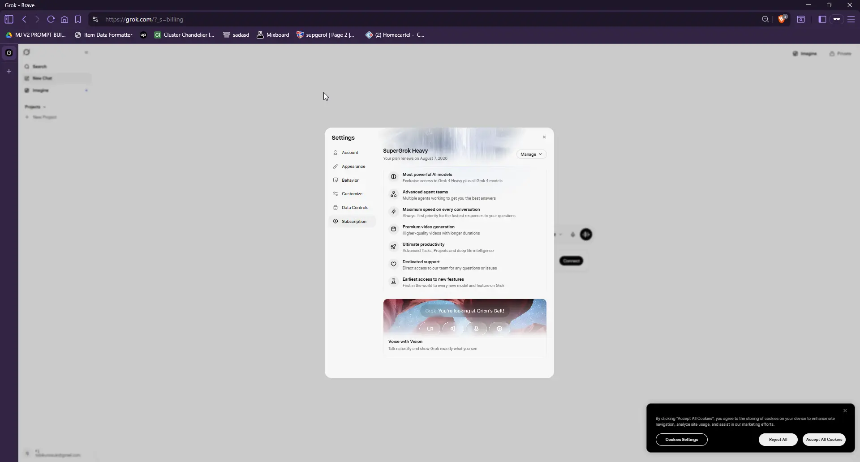Click gear icon in Voice with Vision preview

click(499, 329)
